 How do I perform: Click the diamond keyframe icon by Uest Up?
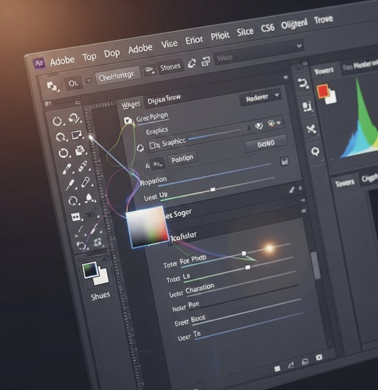tap(300, 188)
